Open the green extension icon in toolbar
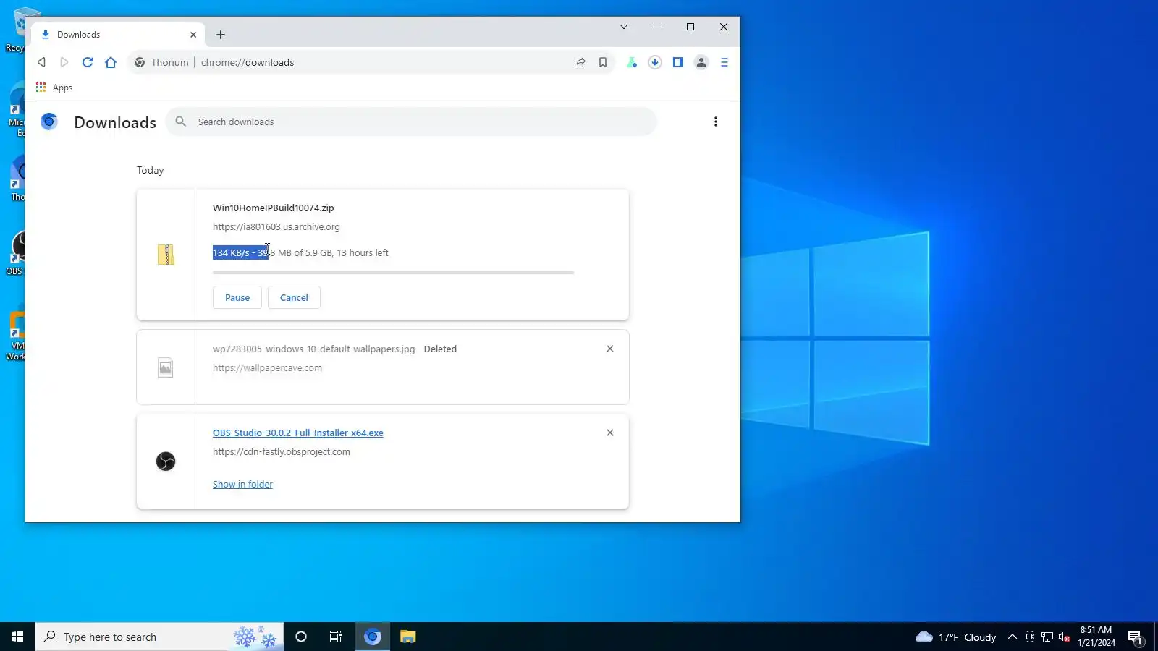1158x651 pixels. click(632, 62)
